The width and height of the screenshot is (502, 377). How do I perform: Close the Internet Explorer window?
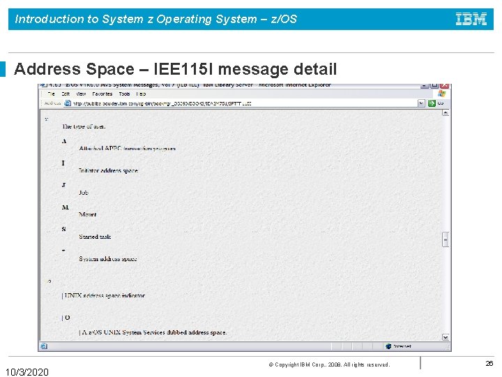pos(444,86)
